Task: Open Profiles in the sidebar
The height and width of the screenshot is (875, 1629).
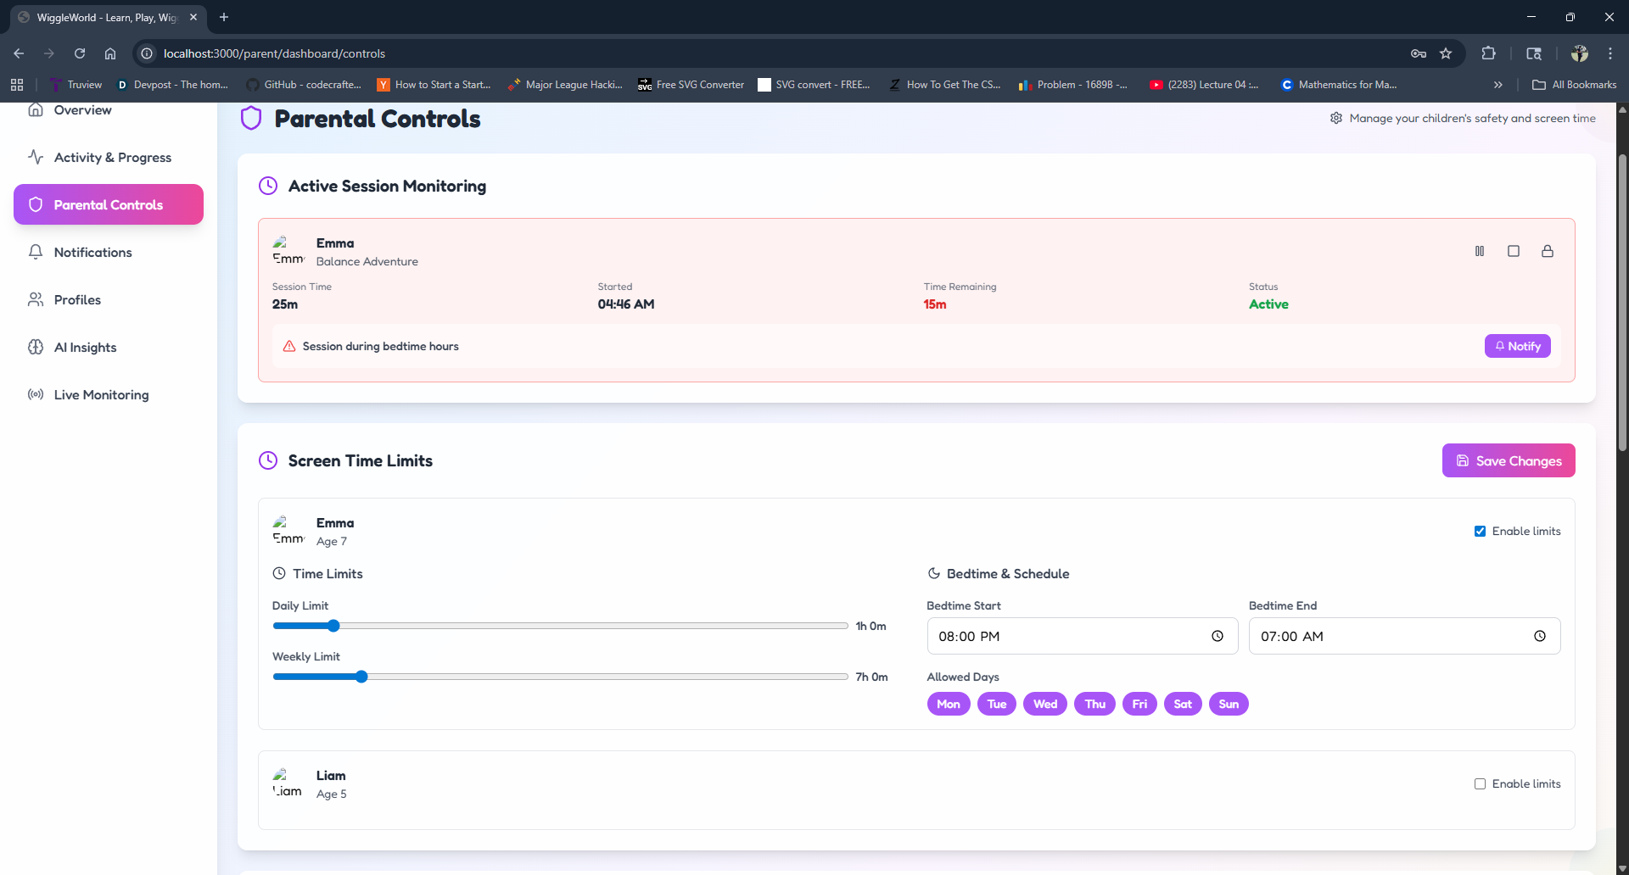Action: pos(109,299)
